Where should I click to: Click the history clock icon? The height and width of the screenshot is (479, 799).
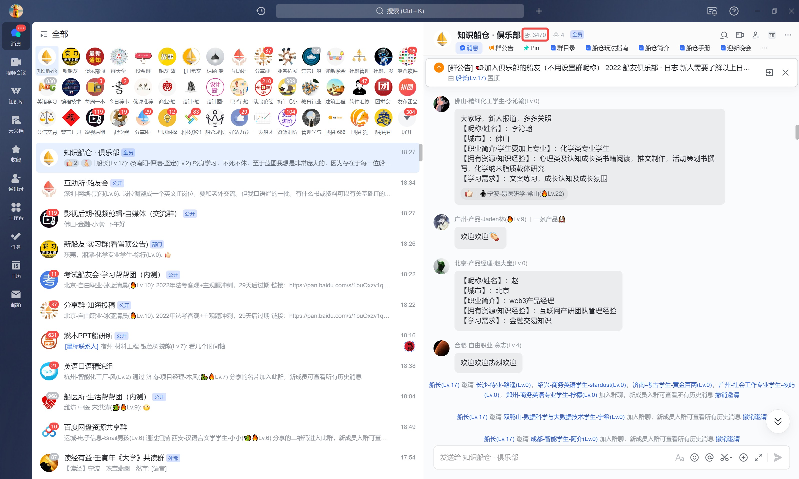coord(261,11)
